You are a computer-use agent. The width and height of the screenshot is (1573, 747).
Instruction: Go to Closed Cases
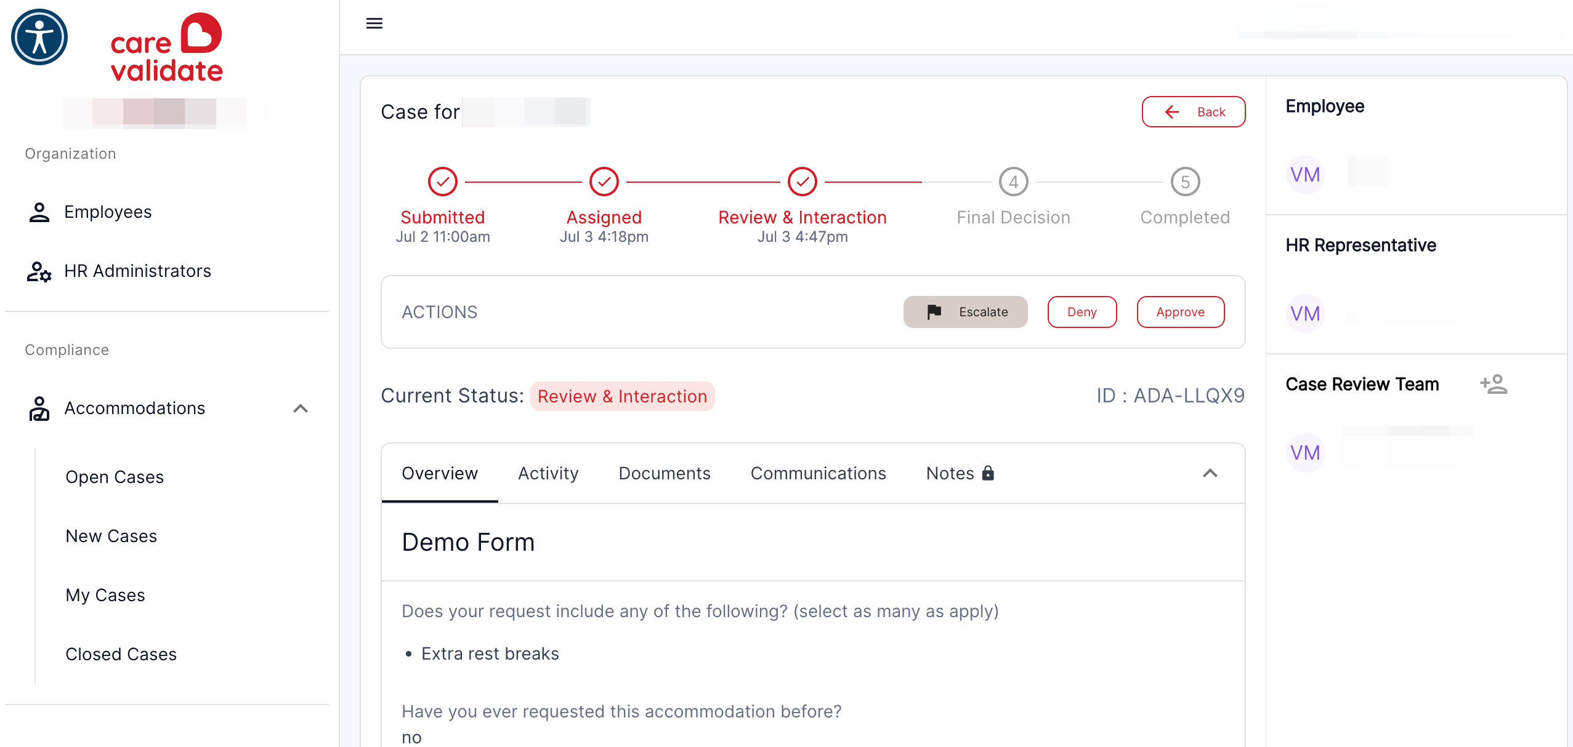(x=121, y=654)
